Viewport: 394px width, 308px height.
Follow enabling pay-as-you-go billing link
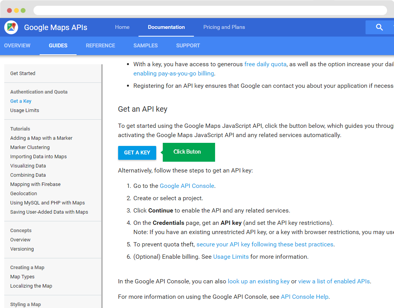[x=174, y=74]
